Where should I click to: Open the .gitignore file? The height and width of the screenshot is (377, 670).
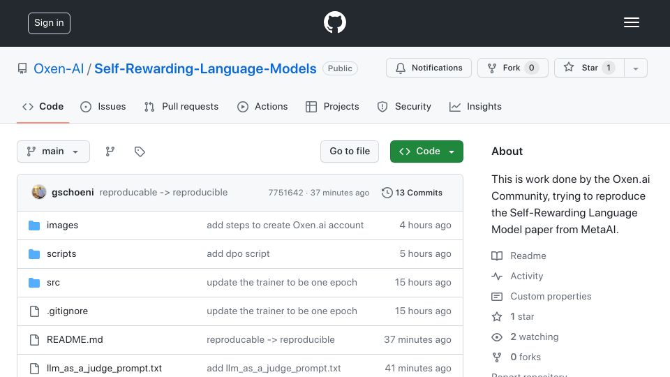(67, 311)
